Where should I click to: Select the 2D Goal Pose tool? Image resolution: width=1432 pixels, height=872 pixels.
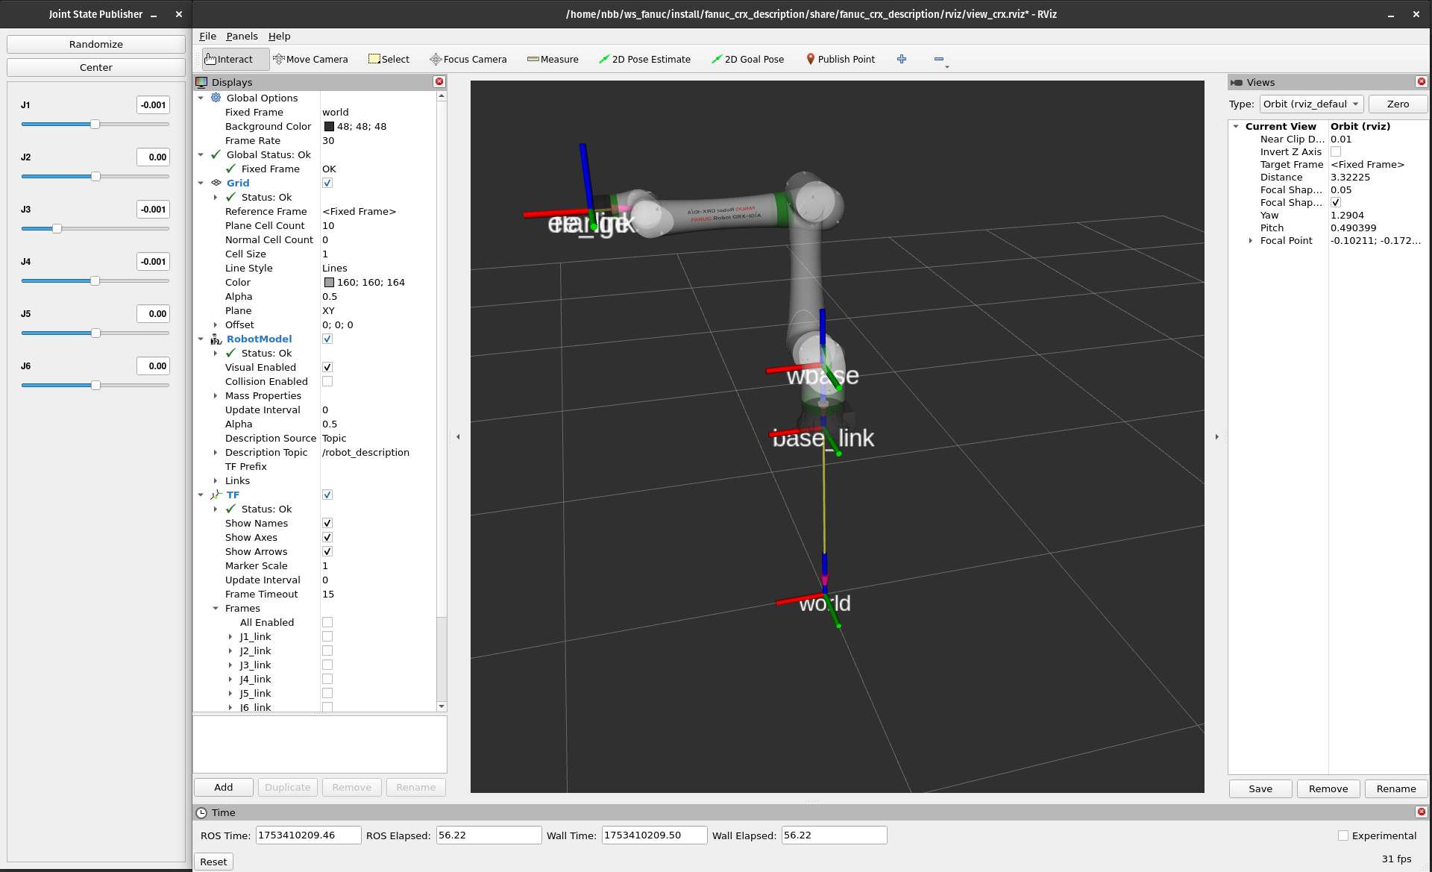click(748, 59)
